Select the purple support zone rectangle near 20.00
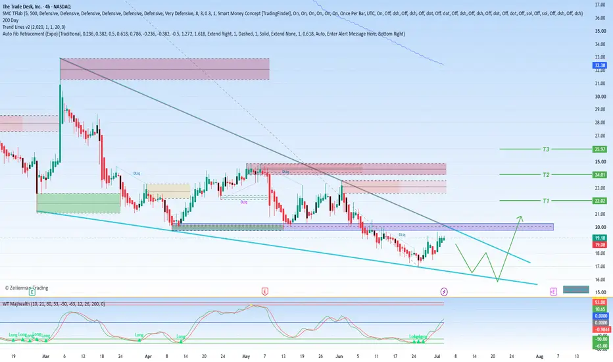The height and width of the screenshot is (362, 613). 363,226
